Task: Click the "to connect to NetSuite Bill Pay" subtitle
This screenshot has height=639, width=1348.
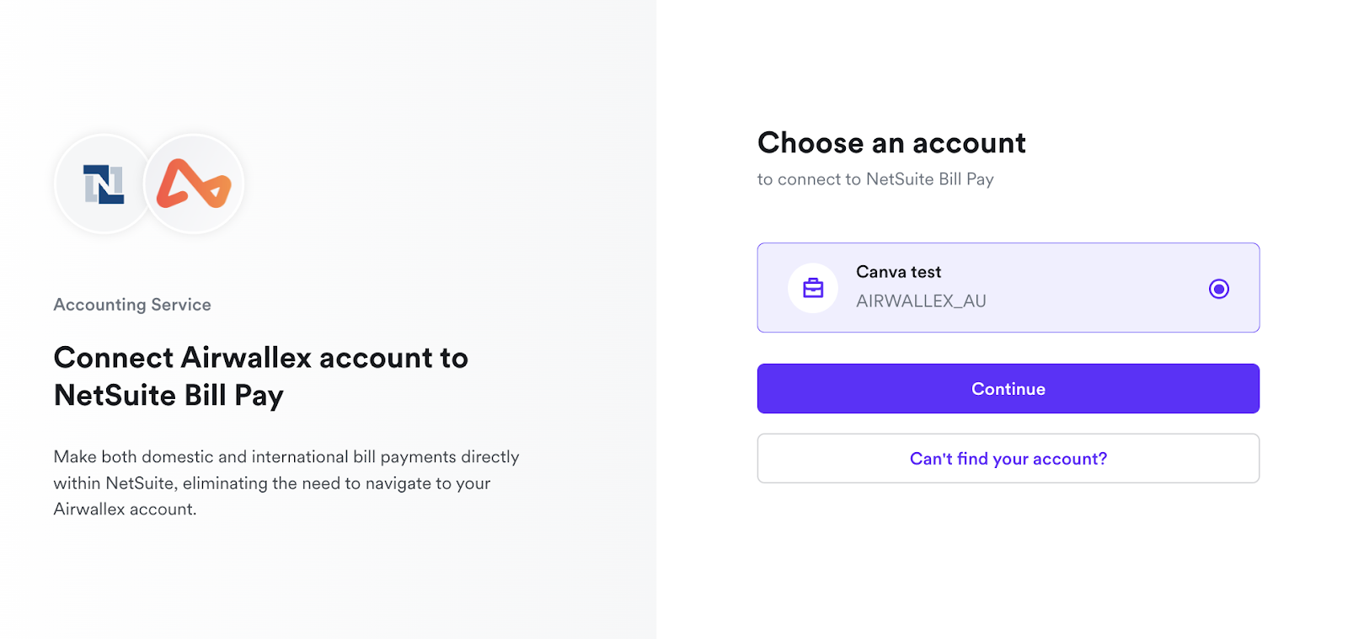Action: pyautogui.click(x=875, y=179)
